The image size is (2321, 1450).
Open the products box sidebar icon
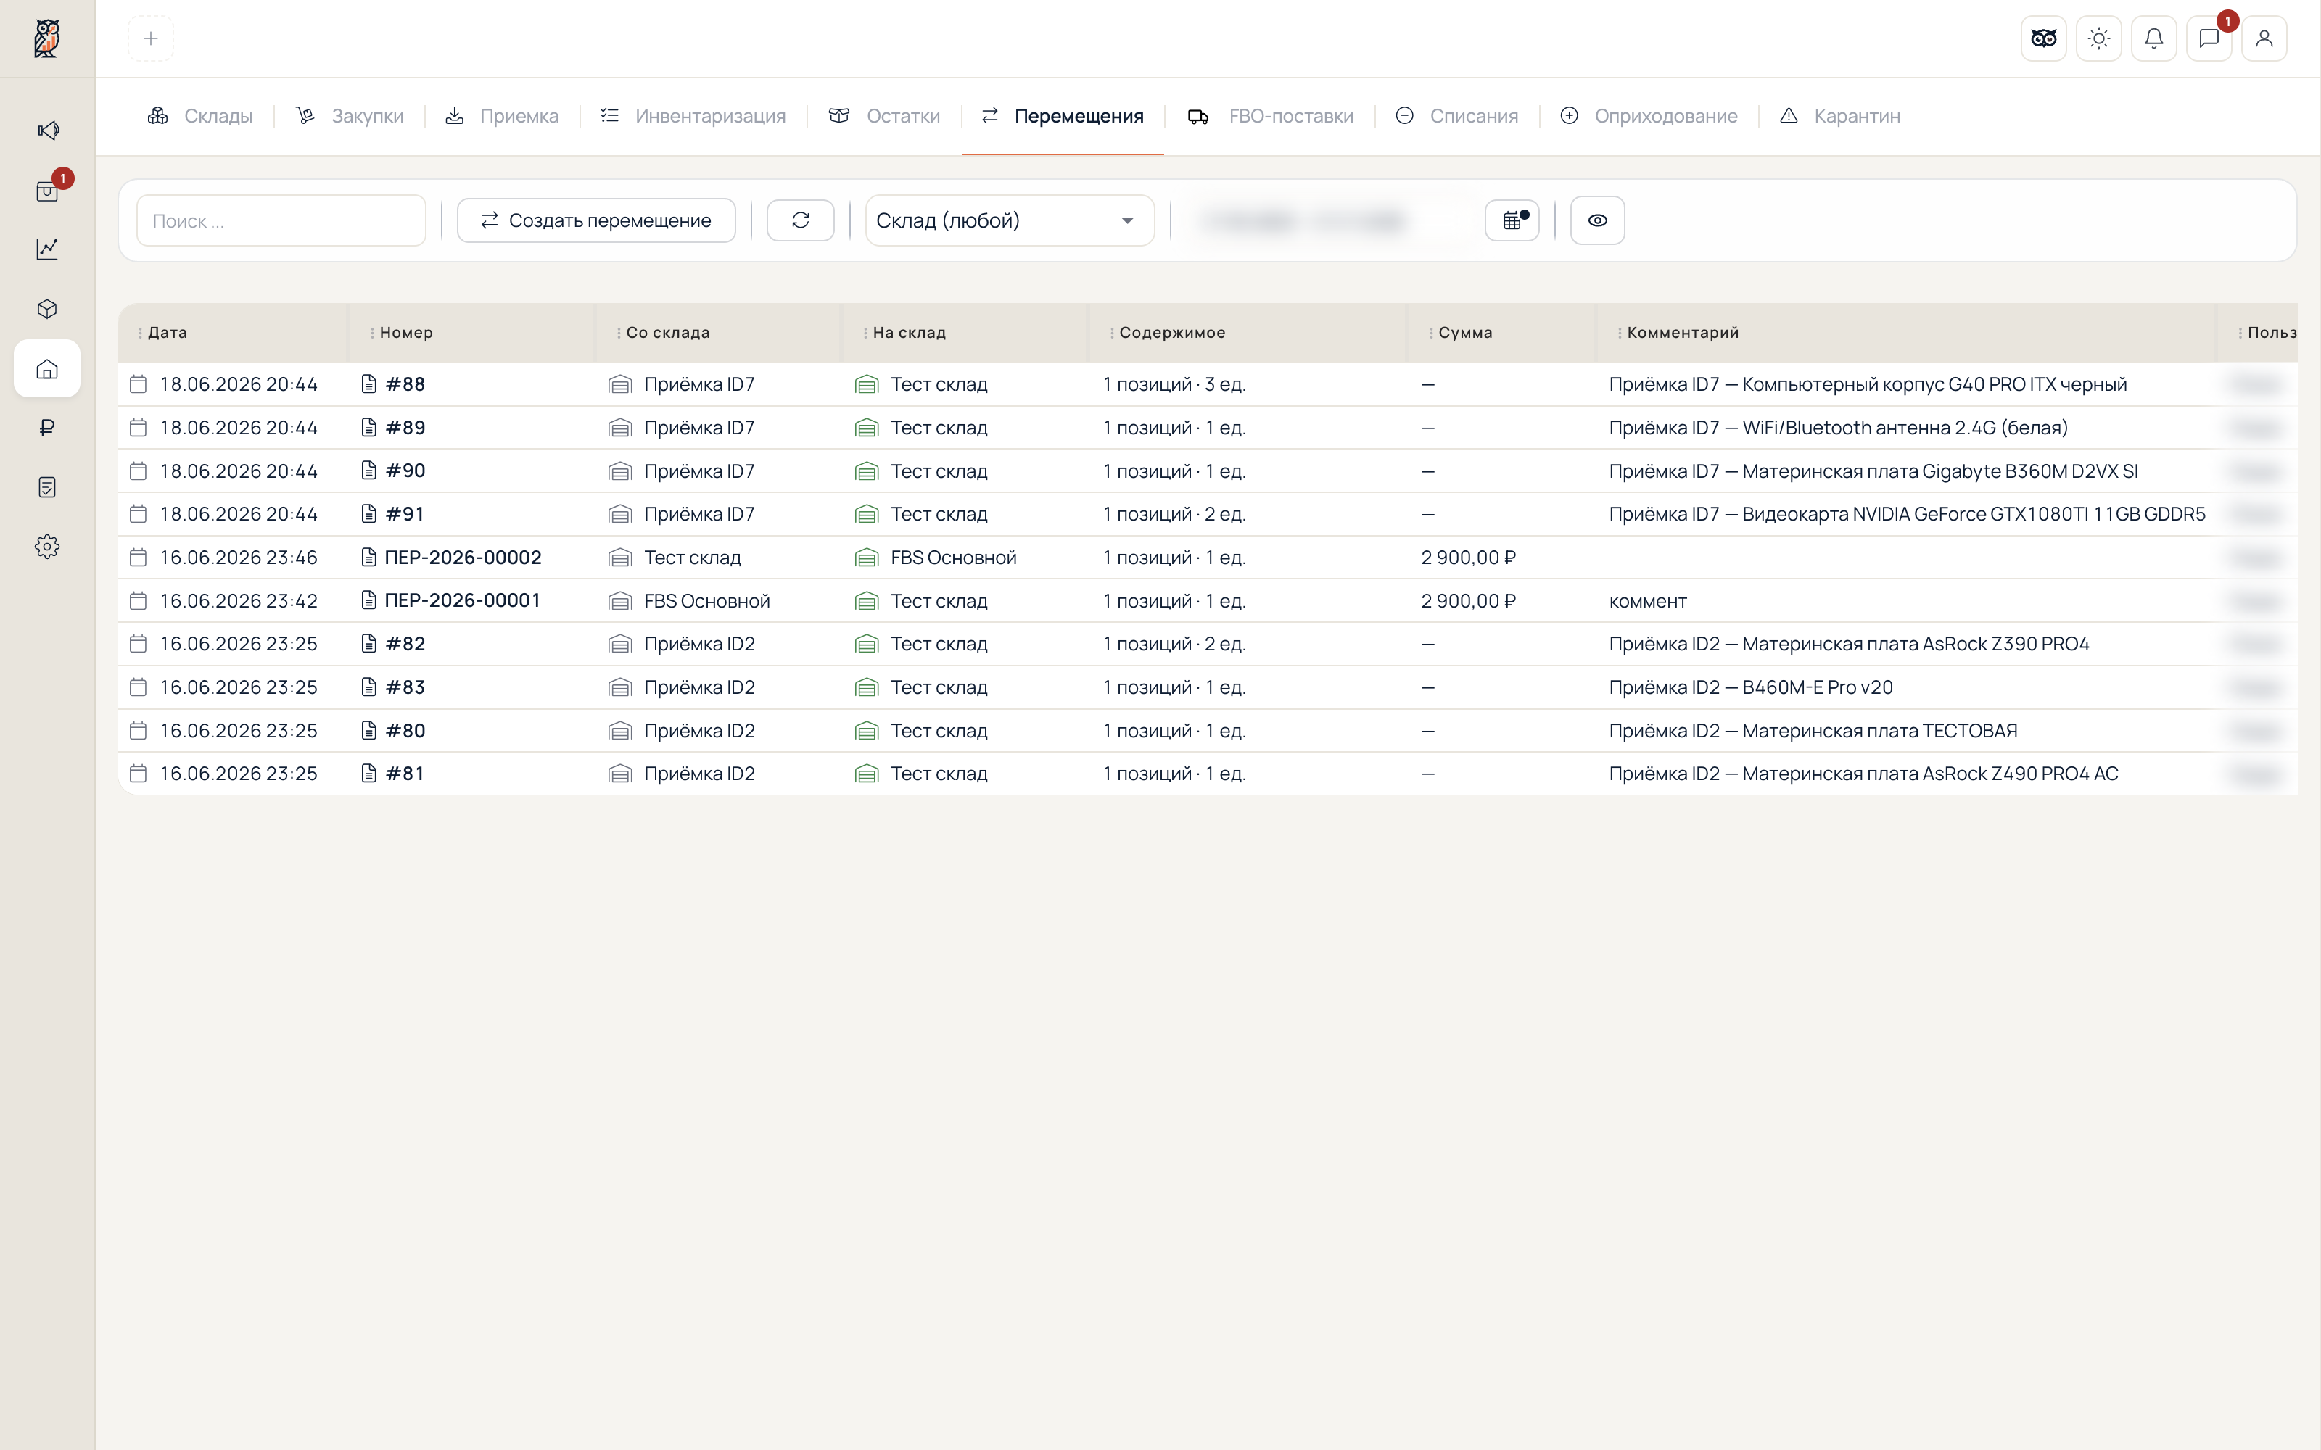point(47,309)
